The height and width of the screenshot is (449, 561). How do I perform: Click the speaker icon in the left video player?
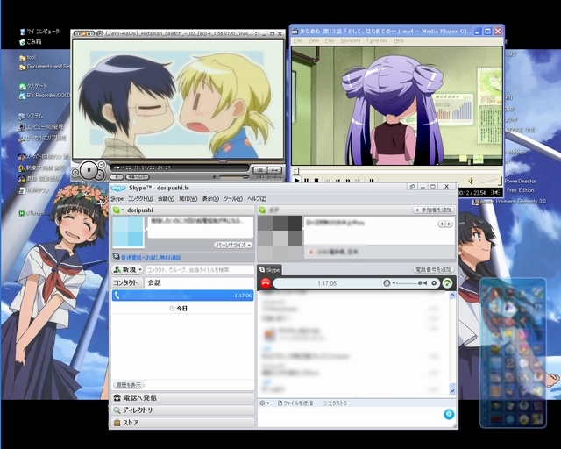(215, 177)
